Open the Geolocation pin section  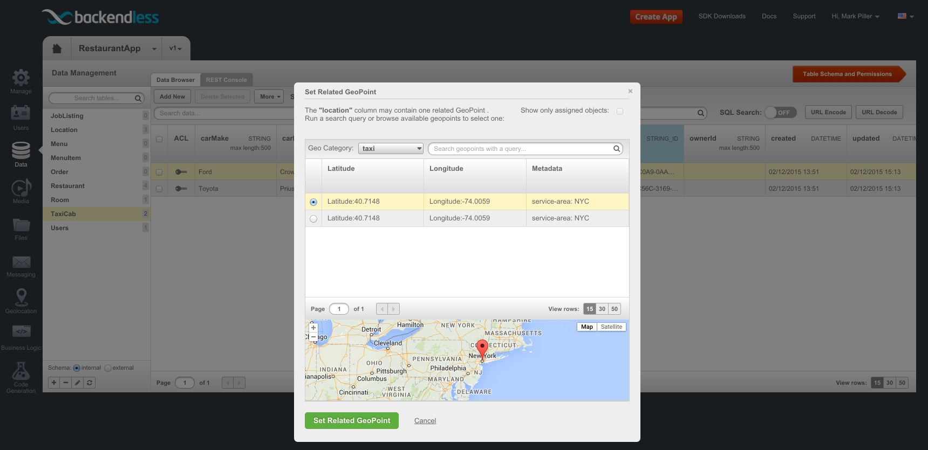(x=21, y=301)
